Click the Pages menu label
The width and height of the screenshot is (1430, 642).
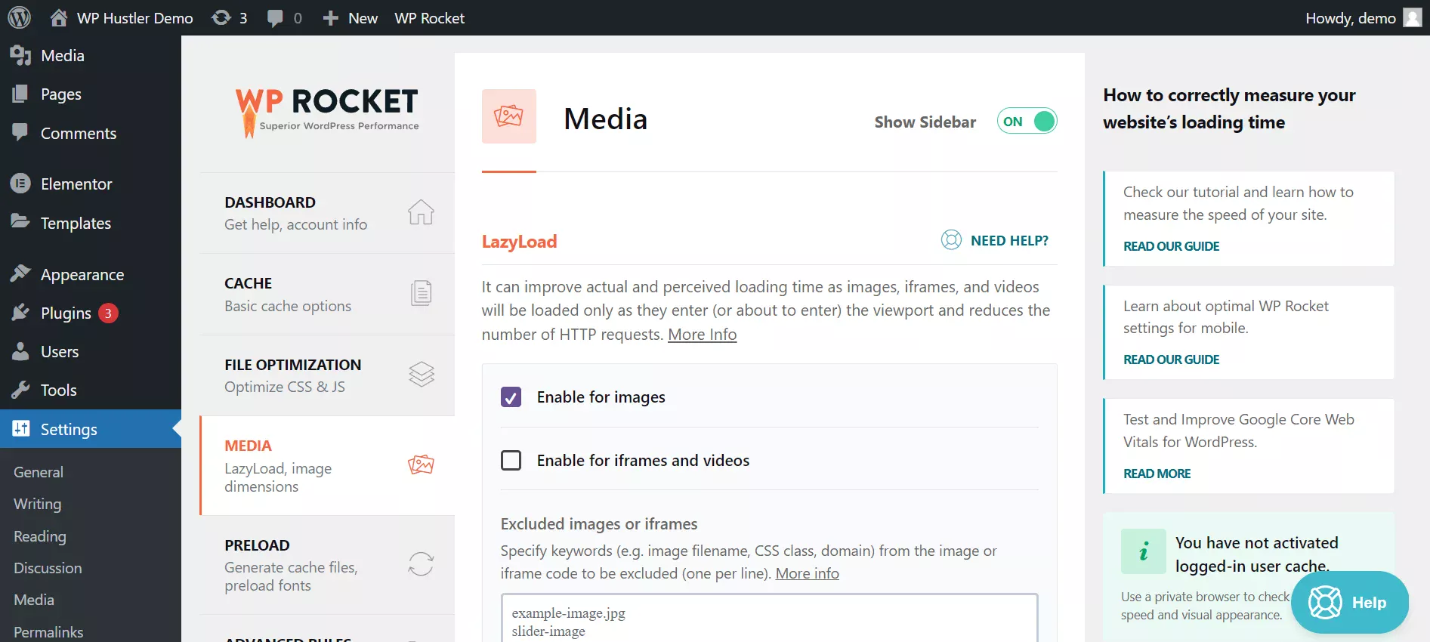coord(61,94)
